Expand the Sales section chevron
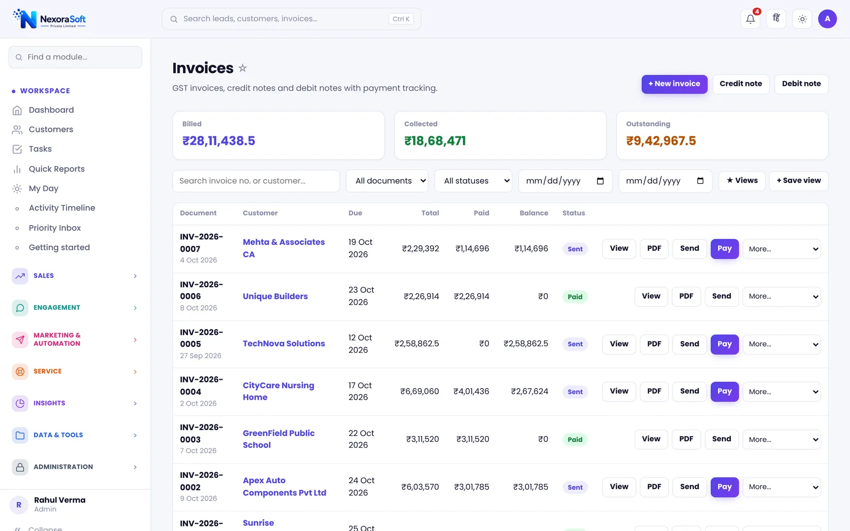 point(135,276)
